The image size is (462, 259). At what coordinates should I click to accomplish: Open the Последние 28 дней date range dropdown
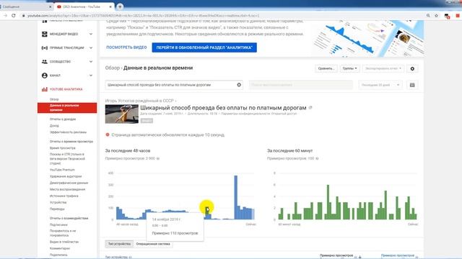380,85
